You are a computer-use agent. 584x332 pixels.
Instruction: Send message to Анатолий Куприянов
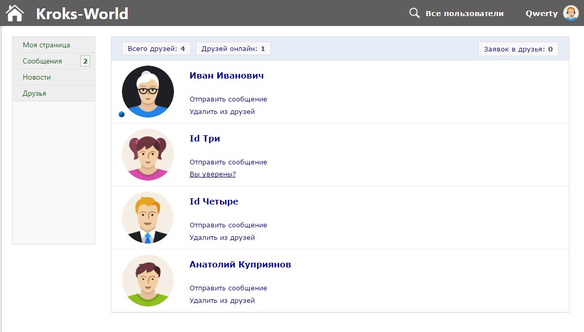tap(228, 288)
